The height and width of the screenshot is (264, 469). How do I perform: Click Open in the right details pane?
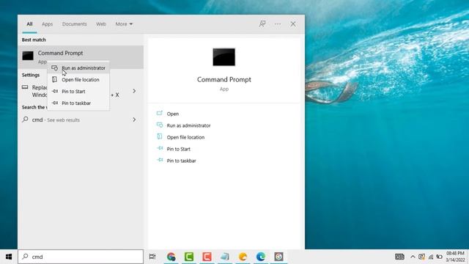click(x=173, y=114)
